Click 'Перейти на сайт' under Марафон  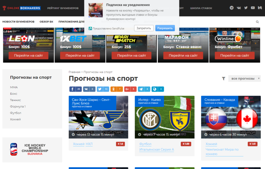tap(183, 56)
